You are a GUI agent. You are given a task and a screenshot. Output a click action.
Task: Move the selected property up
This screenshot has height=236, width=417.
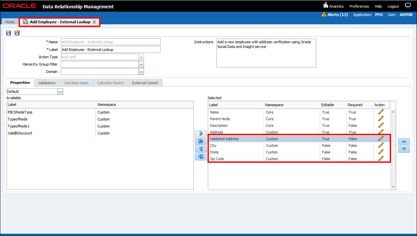pos(404,142)
